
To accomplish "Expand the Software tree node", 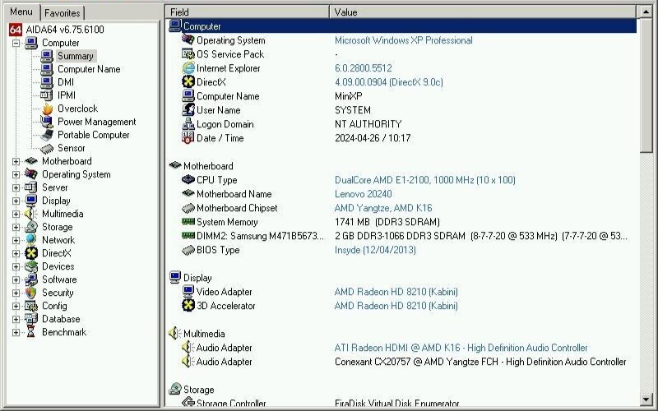I will tap(16, 279).
